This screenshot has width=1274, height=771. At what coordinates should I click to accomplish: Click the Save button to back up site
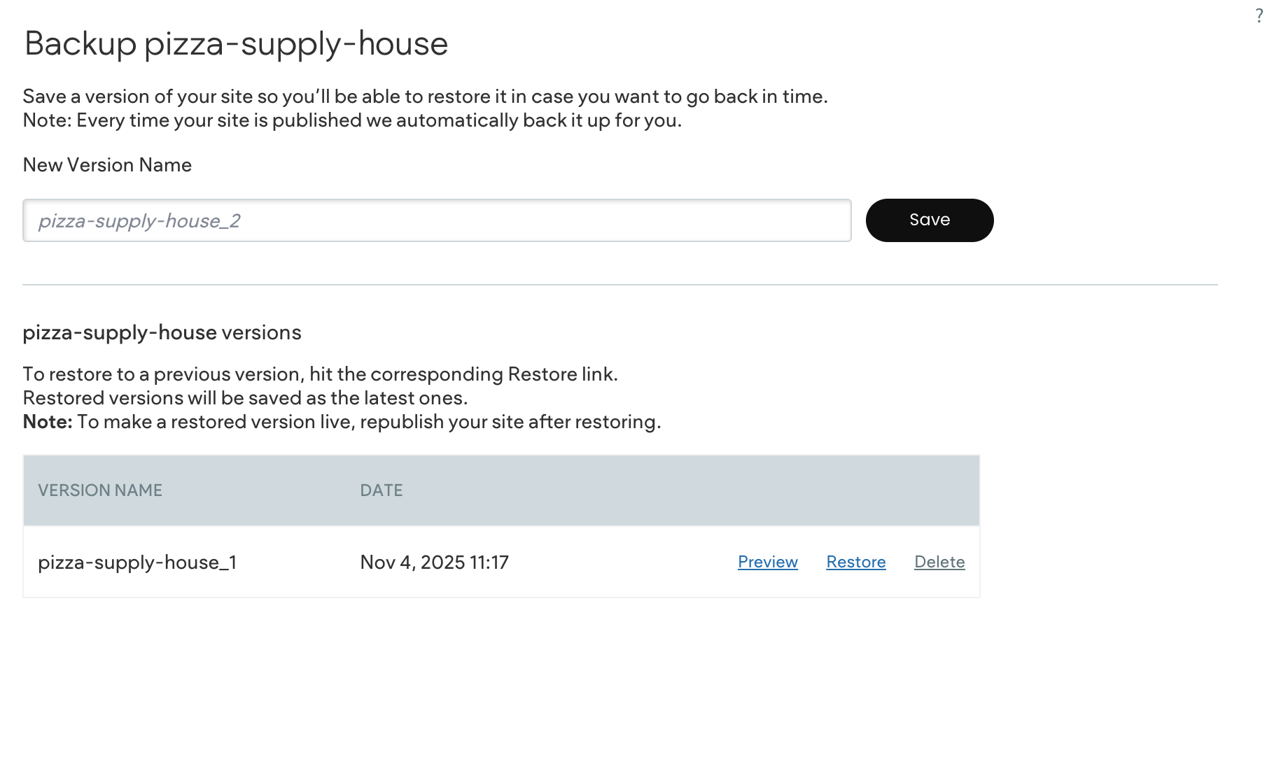coord(929,220)
